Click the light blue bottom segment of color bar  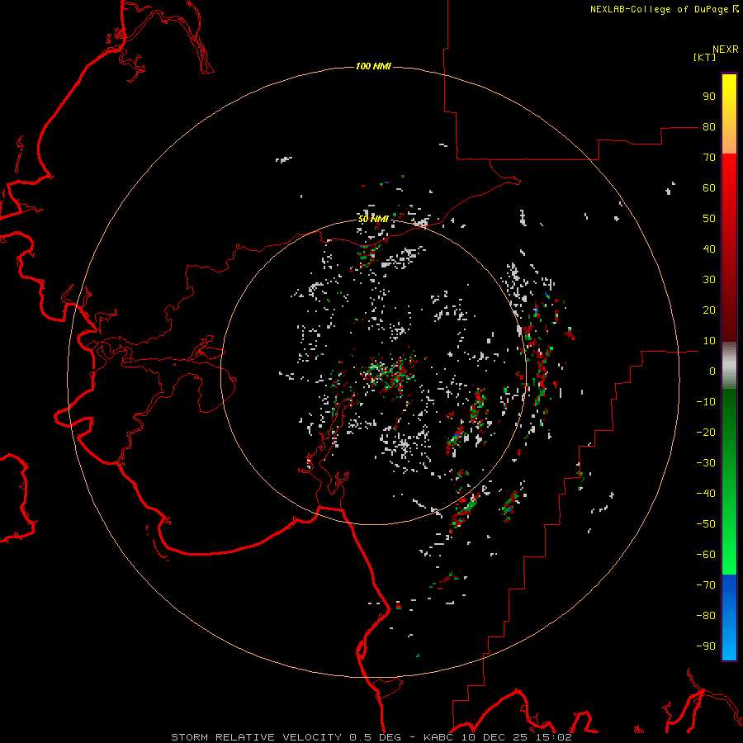point(729,646)
